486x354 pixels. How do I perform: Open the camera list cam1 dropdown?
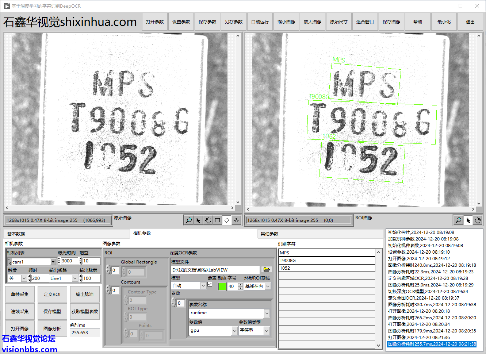pyautogui.click(x=53, y=262)
